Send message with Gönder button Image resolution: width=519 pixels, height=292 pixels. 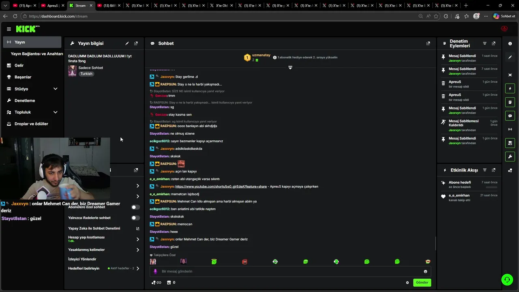point(422,283)
